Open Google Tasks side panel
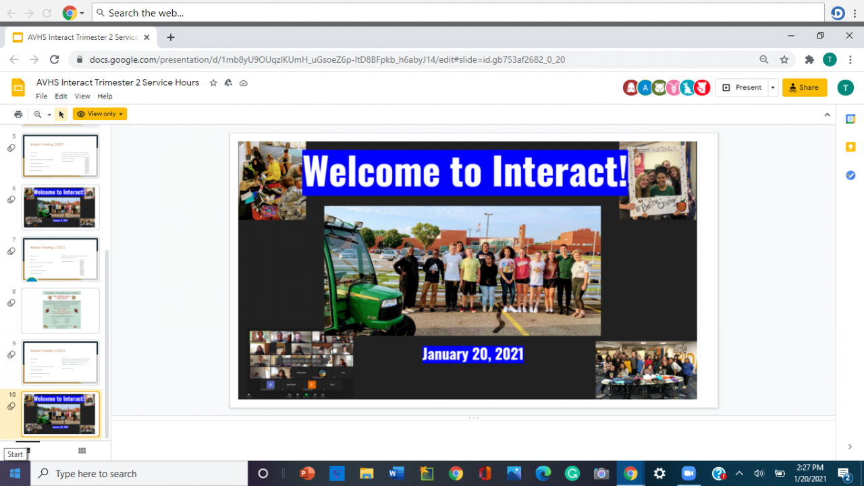Screen dimensions: 864x486 (850, 175)
